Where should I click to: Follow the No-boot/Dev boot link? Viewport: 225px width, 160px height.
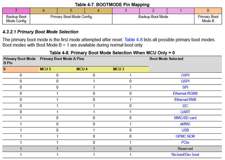(x=184, y=154)
